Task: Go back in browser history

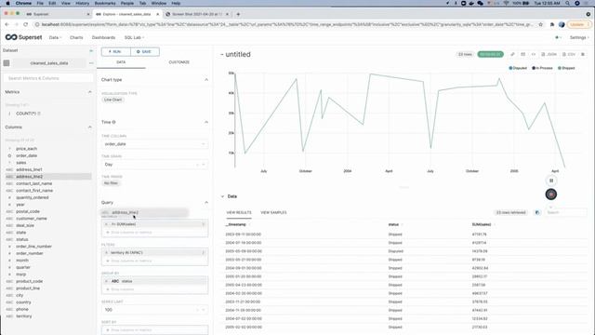Action: tap(7, 24)
